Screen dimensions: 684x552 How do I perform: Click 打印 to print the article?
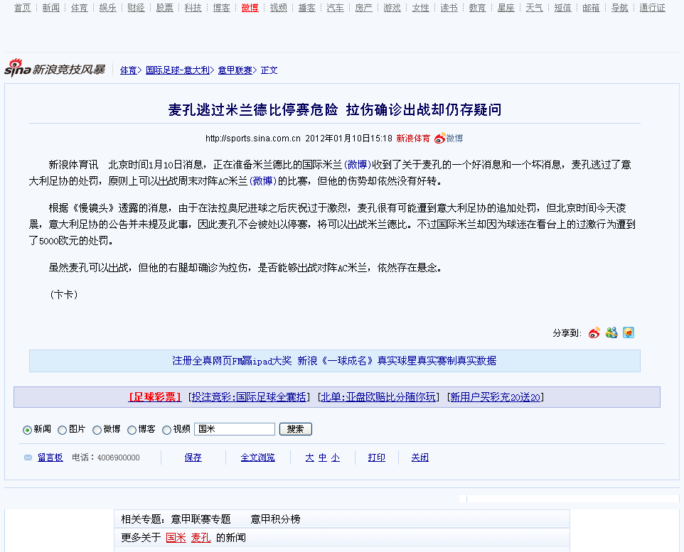tap(376, 457)
